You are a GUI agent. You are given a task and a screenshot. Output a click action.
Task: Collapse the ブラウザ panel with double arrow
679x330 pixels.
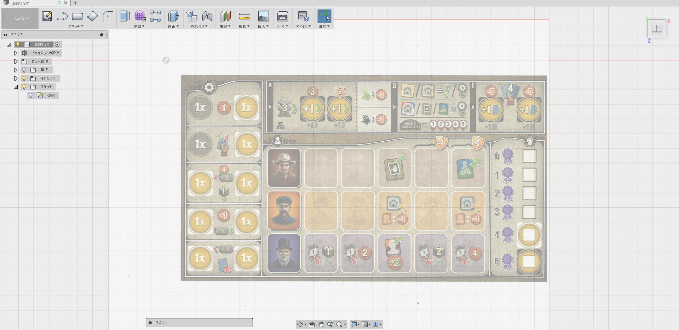(x=5, y=35)
